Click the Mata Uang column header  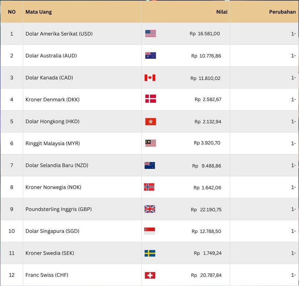pyautogui.click(x=38, y=12)
